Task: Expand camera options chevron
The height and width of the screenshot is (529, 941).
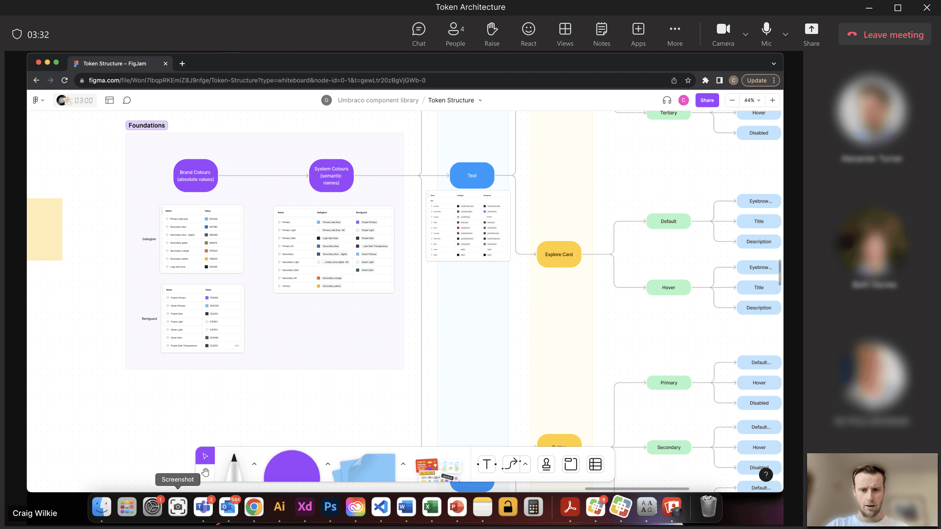Action: pos(745,34)
